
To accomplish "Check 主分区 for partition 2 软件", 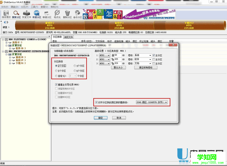I will tap(154, 59).
